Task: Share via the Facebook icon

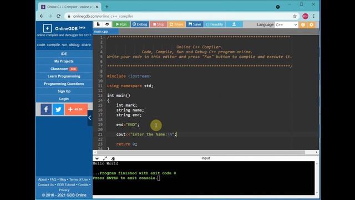Action: 46,109
